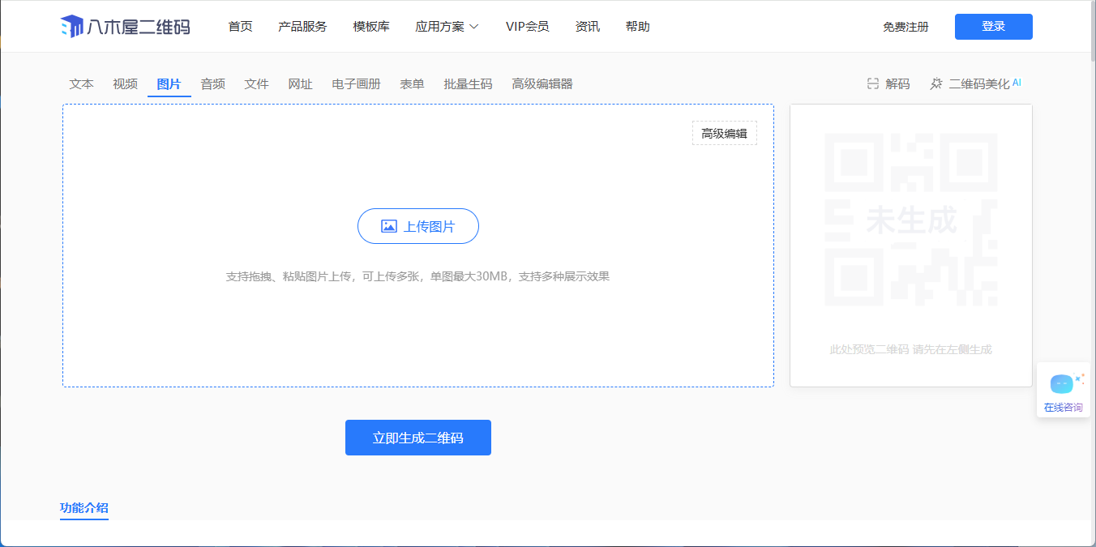This screenshot has height=547, width=1096.
Task: Select the 电子画册 tab
Action: pos(356,84)
